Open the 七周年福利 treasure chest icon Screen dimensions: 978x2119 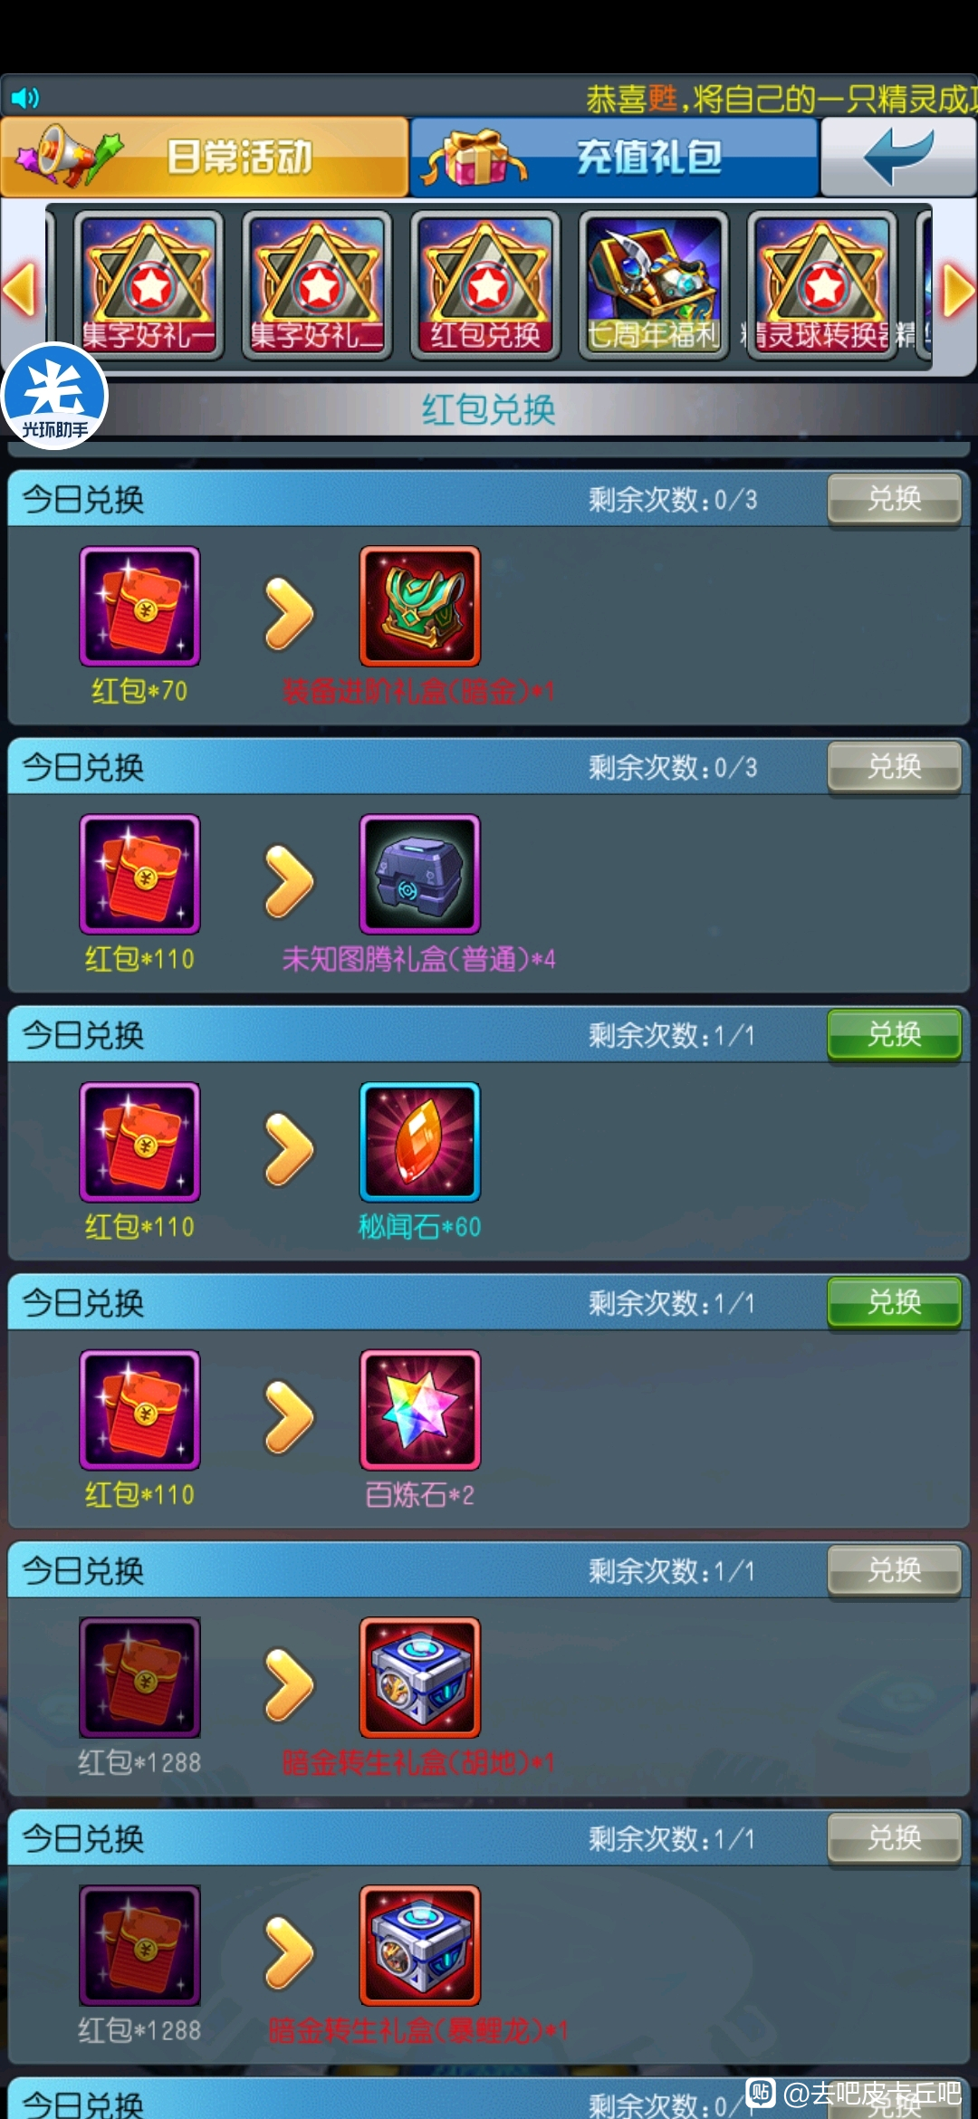(654, 285)
